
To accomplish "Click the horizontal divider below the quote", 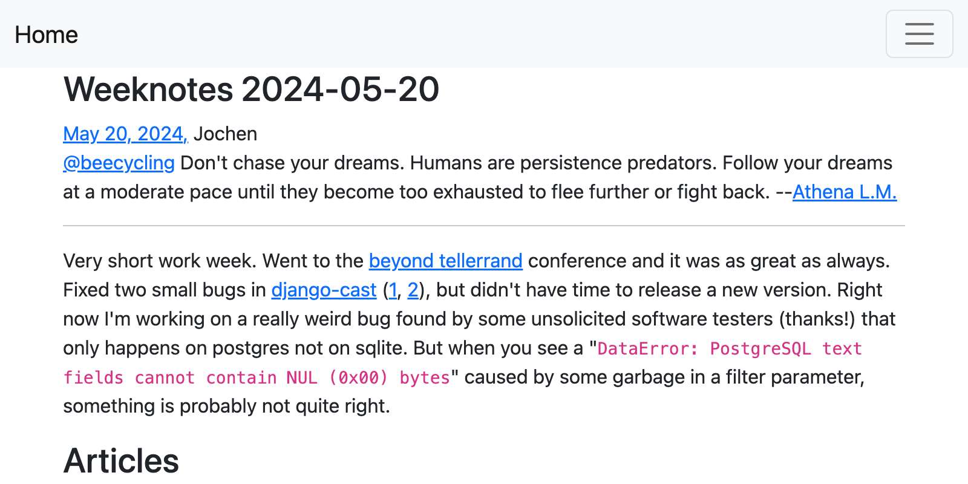I will click(484, 226).
